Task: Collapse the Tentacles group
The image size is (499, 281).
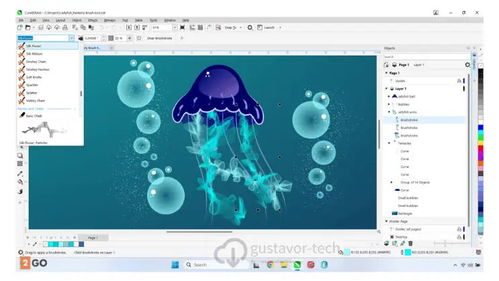Action: click(x=389, y=143)
